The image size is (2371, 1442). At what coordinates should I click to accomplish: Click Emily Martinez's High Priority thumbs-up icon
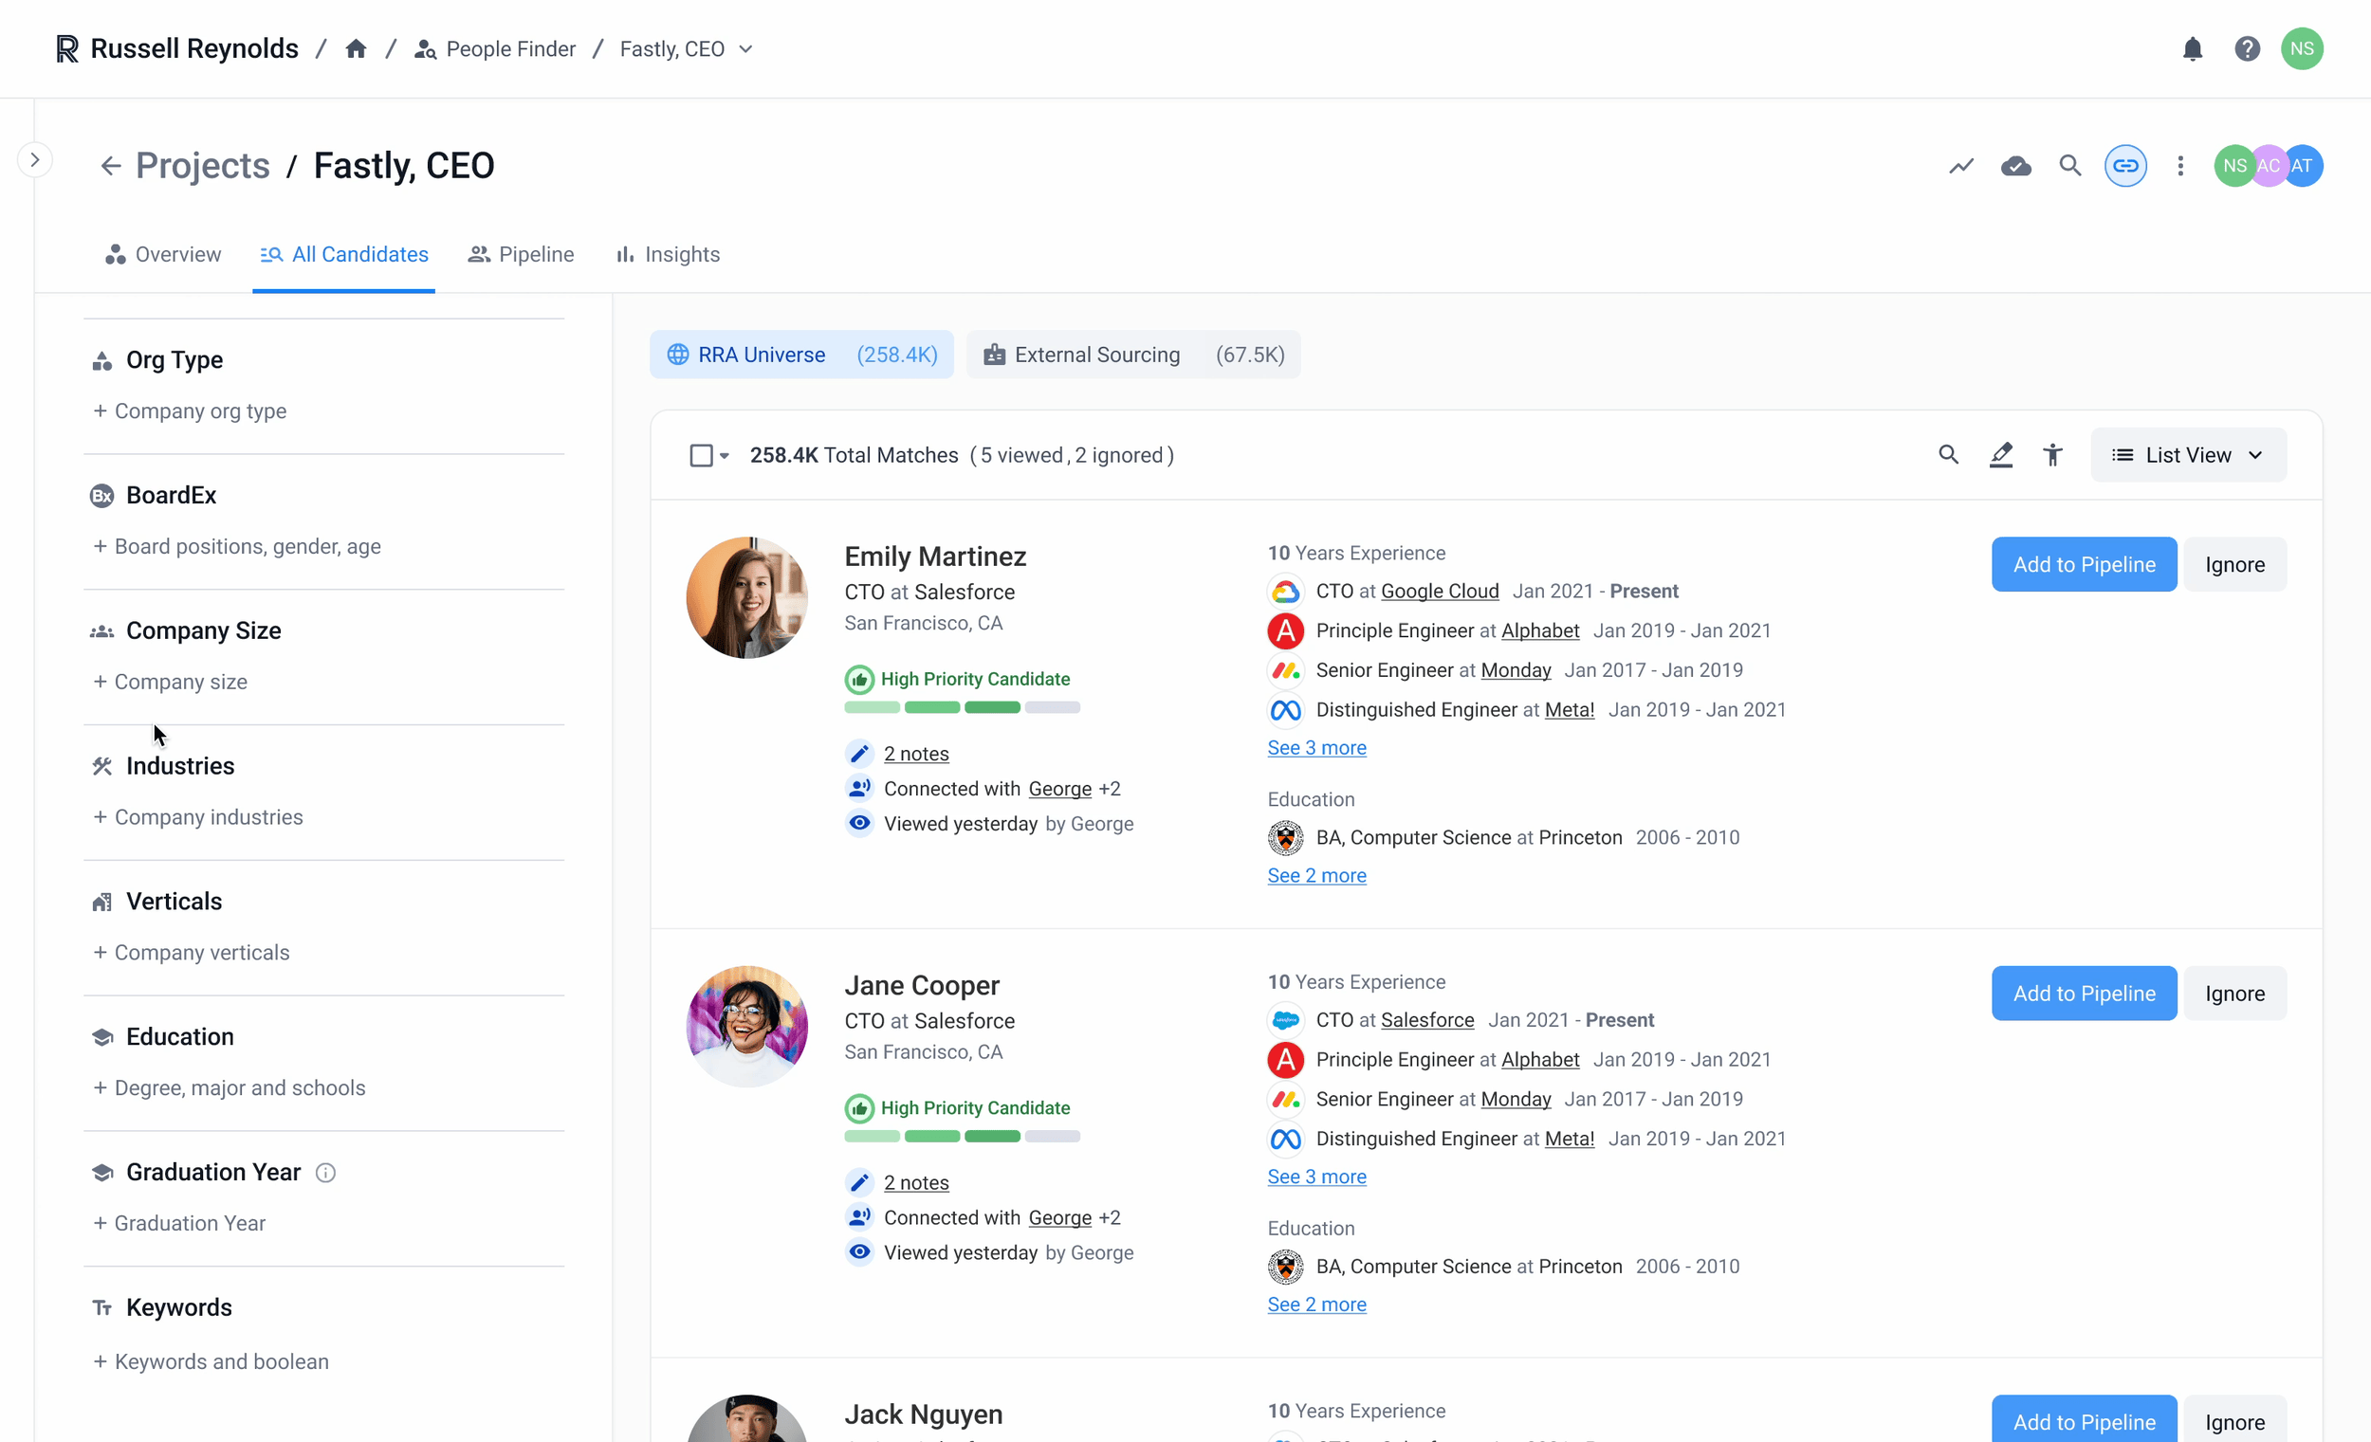click(859, 679)
